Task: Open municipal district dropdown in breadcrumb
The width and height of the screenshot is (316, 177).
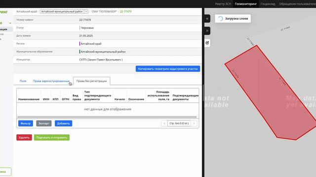Action: 86,12
